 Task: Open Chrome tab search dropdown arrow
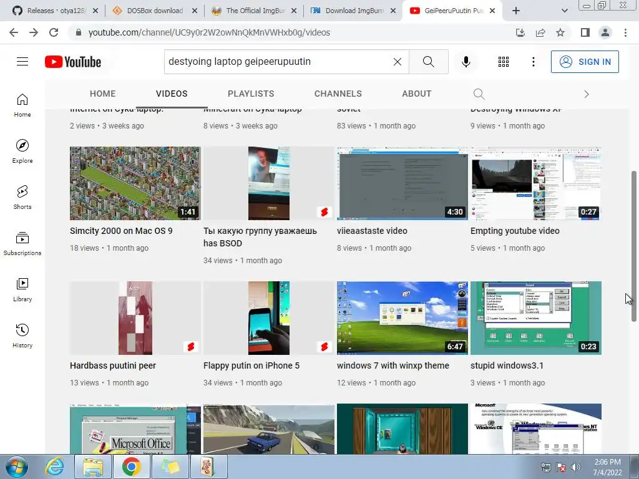click(x=564, y=11)
